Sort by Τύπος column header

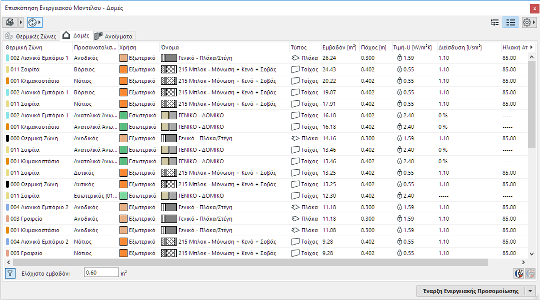(305, 47)
